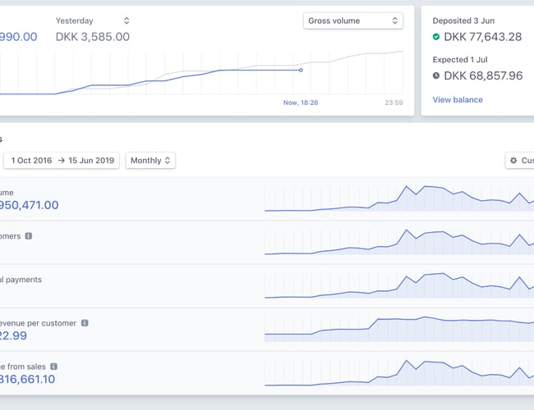
Task: Click the green check icon for the deposited amount
Action: [436, 37]
